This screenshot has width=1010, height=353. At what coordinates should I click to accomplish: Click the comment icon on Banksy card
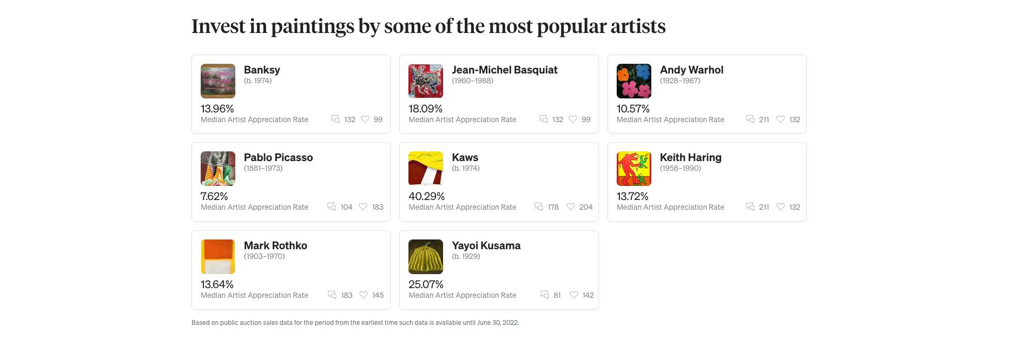click(x=335, y=119)
